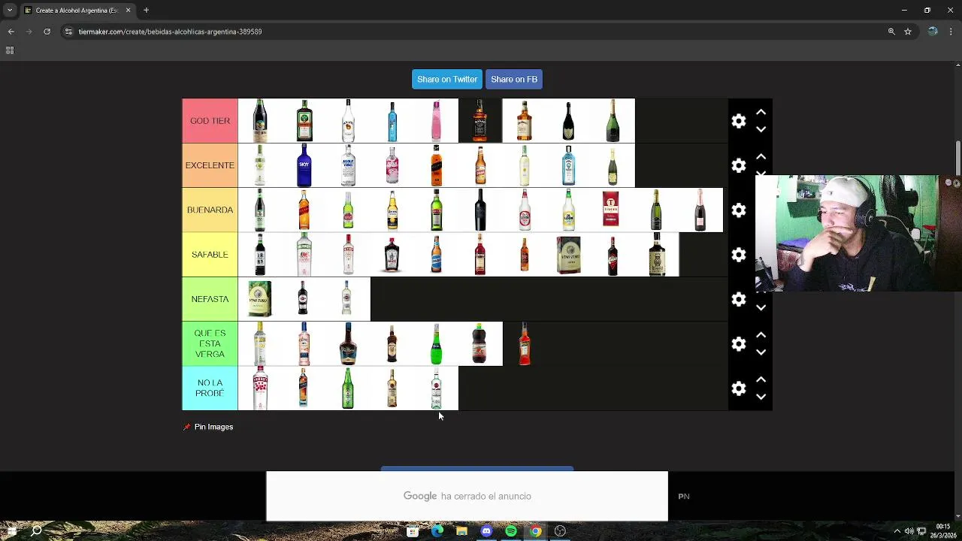Move NEFASTA row down
Viewport: 962px width, 541px height.
point(761,307)
